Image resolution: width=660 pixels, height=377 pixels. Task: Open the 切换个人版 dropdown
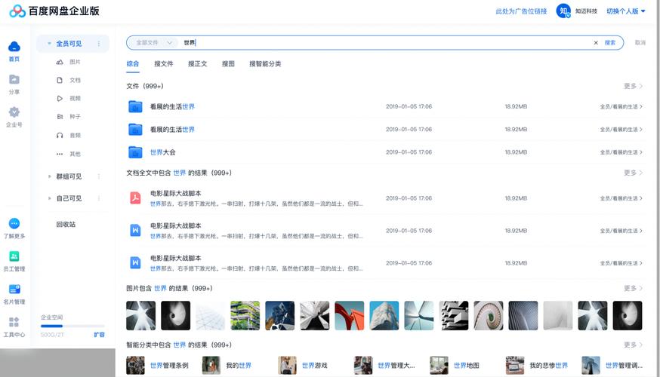626,11
